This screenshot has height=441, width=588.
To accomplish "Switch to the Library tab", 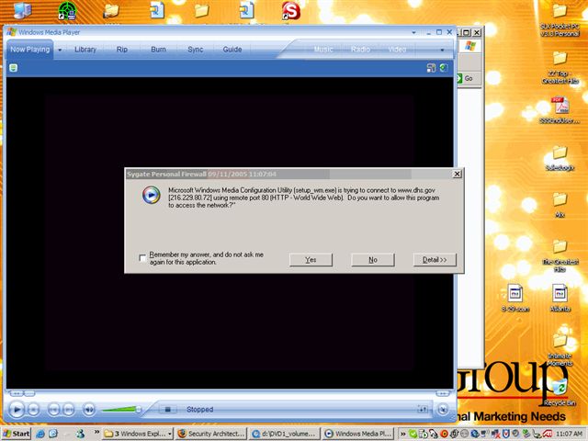I will tap(85, 50).
